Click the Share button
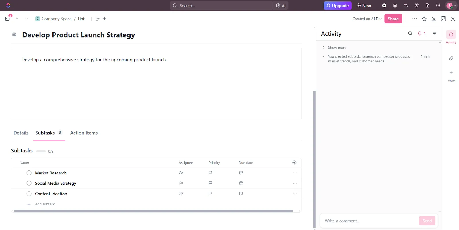The image size is (459, 230). pos(393,19)
